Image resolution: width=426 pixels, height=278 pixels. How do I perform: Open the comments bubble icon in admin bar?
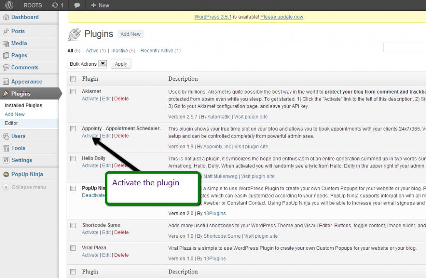click(77, 5)
